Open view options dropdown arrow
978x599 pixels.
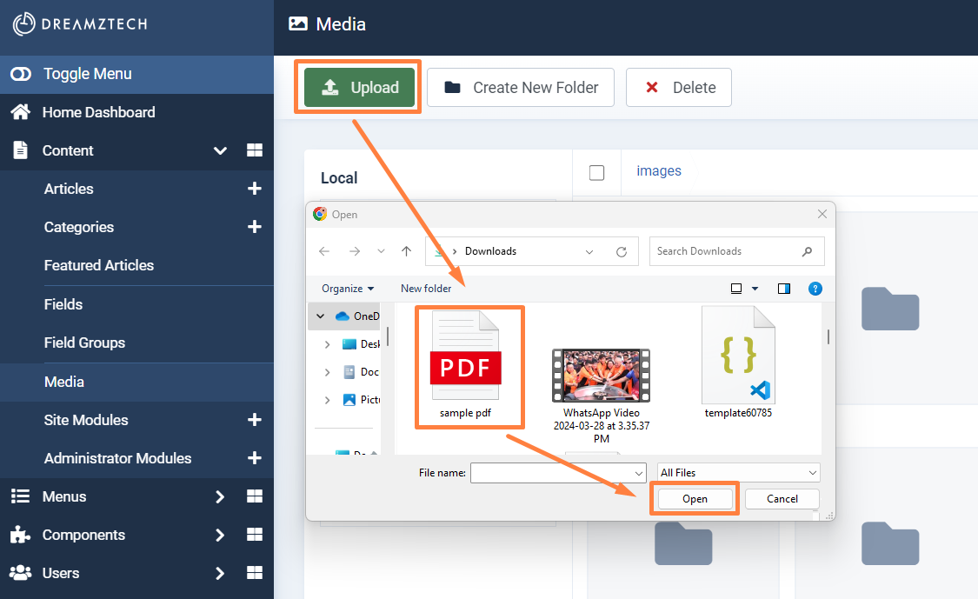pos(755,289)
